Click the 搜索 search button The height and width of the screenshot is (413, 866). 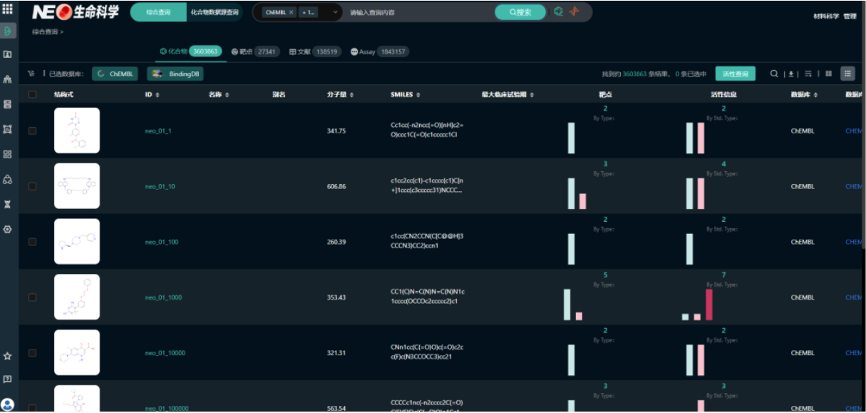(520, 13)
